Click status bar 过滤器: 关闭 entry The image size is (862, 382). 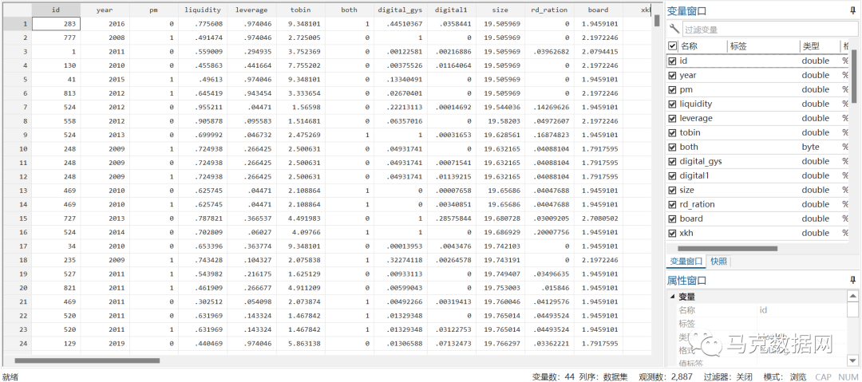point(727,377)
